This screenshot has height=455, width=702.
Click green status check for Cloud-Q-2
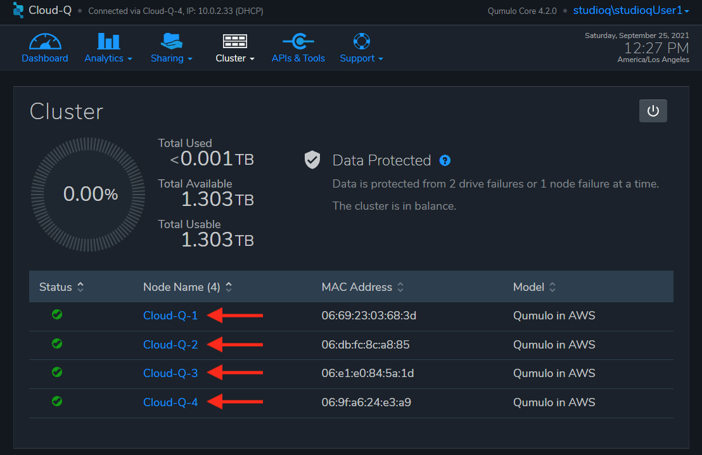57,343
